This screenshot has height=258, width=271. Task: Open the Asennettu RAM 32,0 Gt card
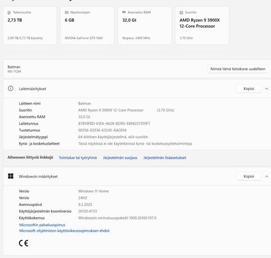click(x=145, y=25)
